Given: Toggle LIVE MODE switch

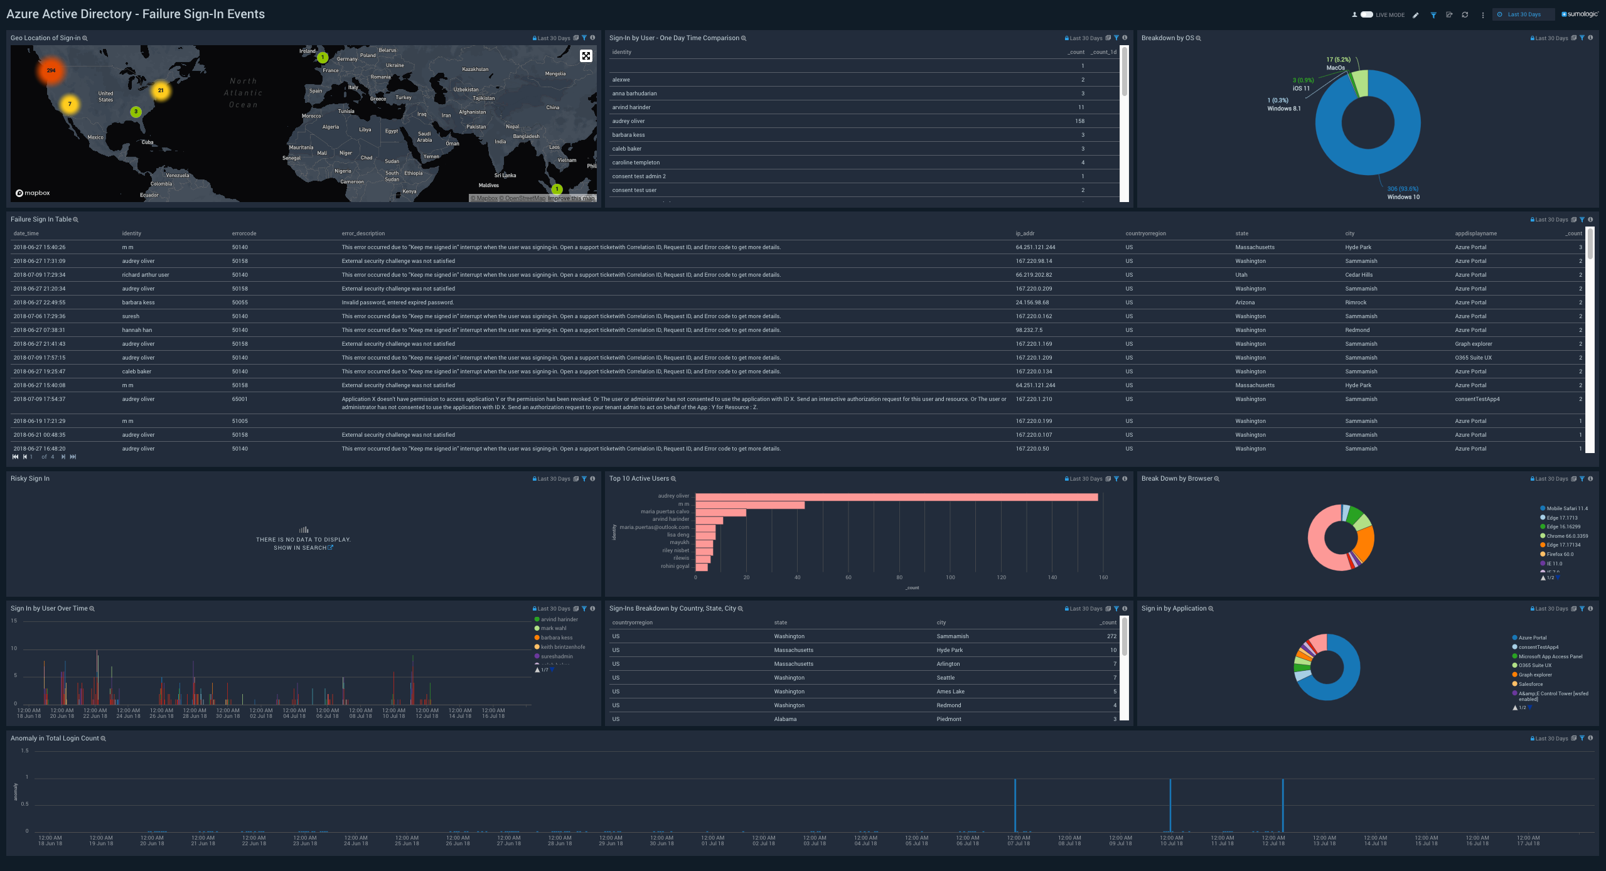Looking at the screenshot, I should click(1367, 14).
